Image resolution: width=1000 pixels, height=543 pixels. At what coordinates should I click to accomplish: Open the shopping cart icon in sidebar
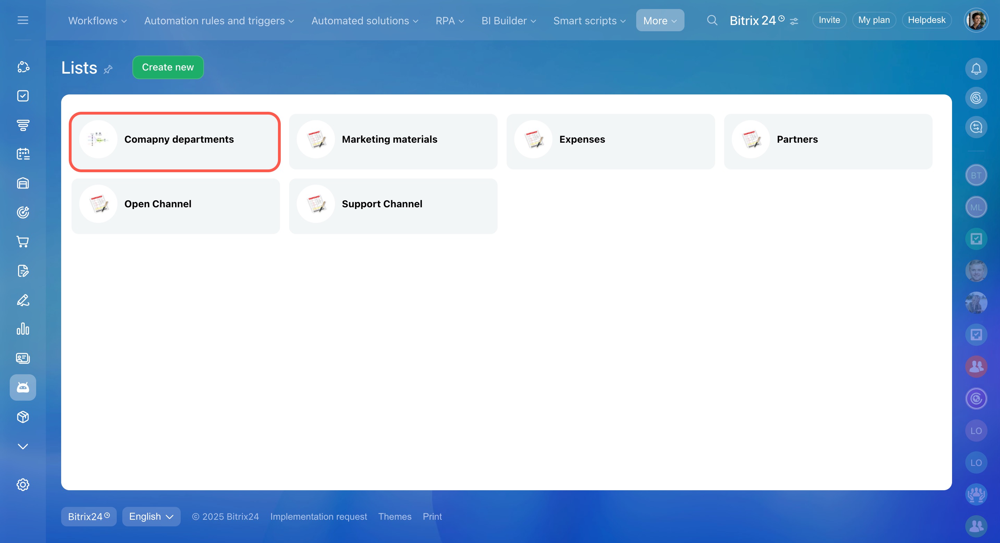[x=23, y=242]
